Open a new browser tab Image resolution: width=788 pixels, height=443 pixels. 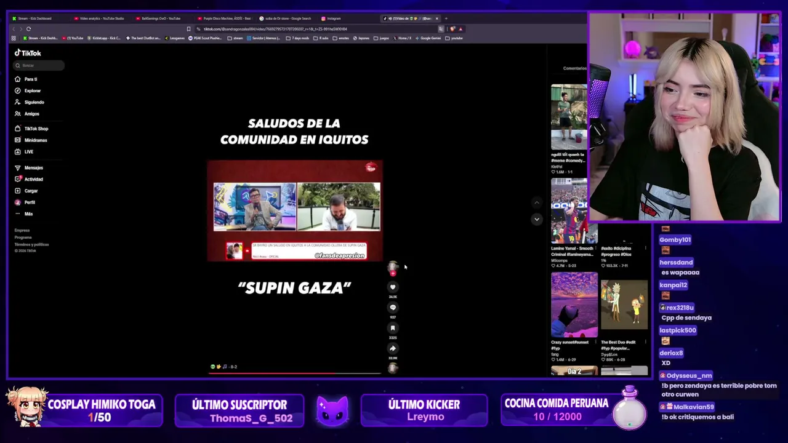point(446,18)
